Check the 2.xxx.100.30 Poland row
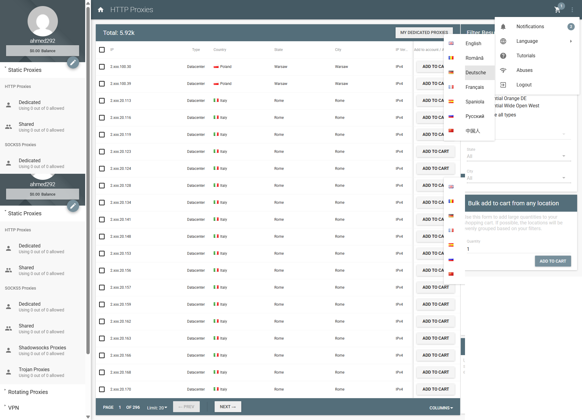The image size is (582, 420). [102, 67]
